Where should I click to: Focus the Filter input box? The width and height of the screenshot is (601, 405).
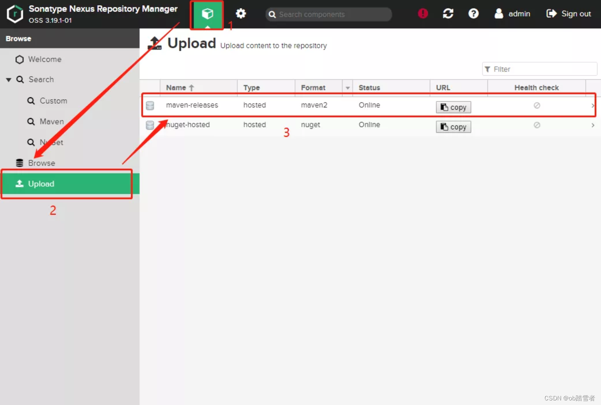point(539,69)
